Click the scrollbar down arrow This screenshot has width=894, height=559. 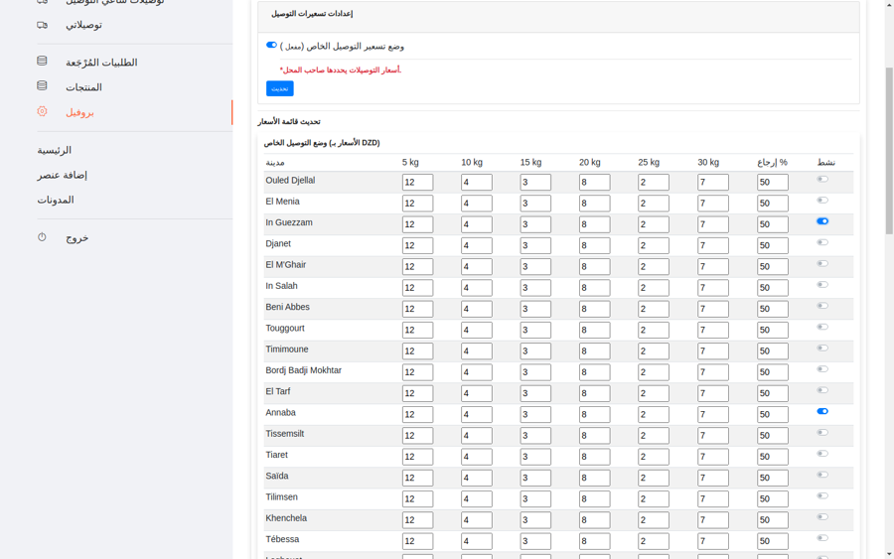point(888,553)
